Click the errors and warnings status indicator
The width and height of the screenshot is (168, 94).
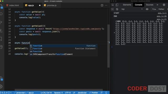[x=6, y=93]
